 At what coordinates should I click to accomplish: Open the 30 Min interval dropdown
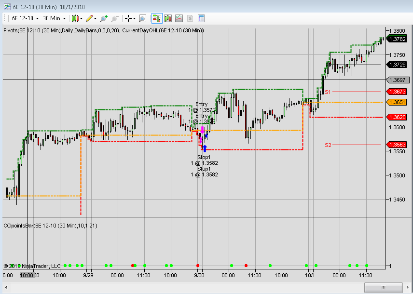coord(54,18)
